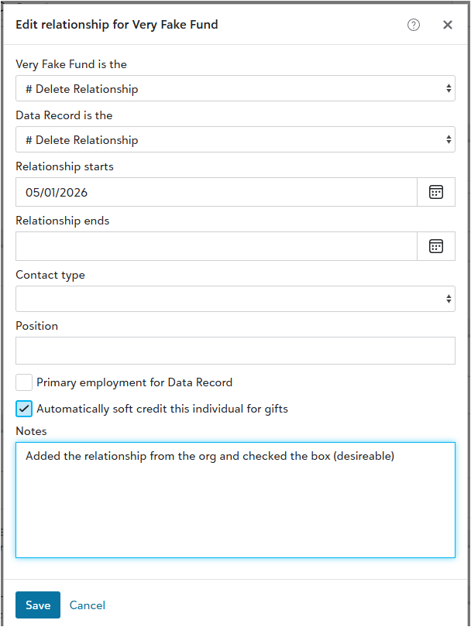Click 'Automatically soft credit this individual' label text

pyautogui.click(x=162, y=409)
